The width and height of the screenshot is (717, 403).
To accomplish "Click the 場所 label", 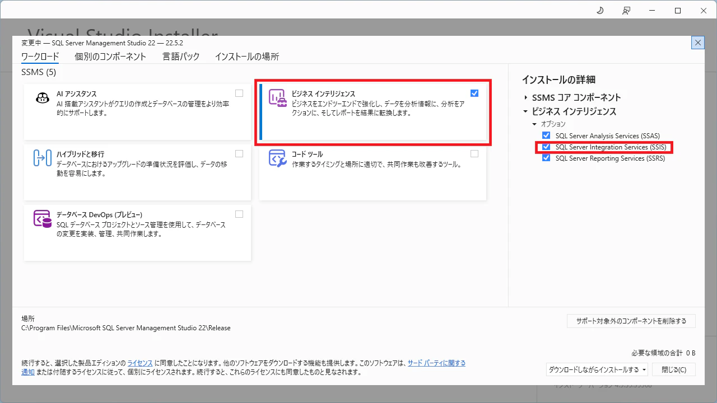I will coord(28,318).
